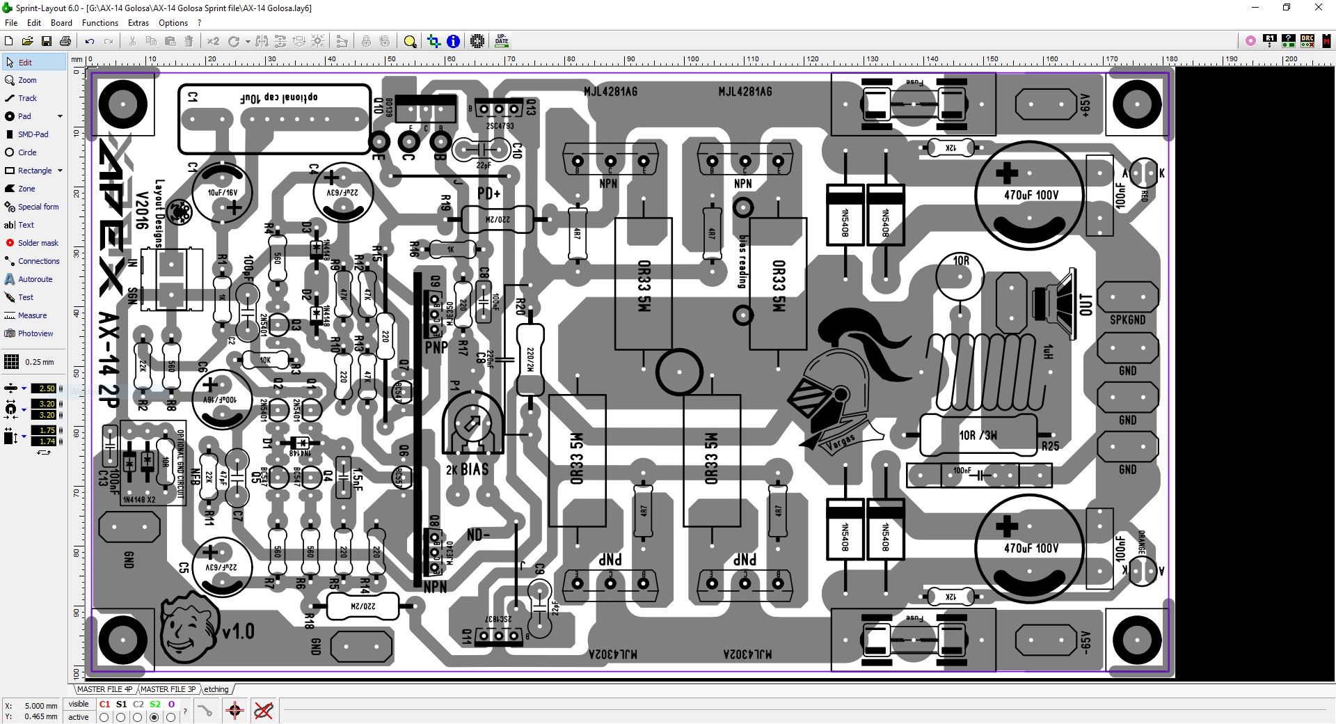1336x724 pixels.
Task: Select the Special form tool
Action: pos(33,207)
